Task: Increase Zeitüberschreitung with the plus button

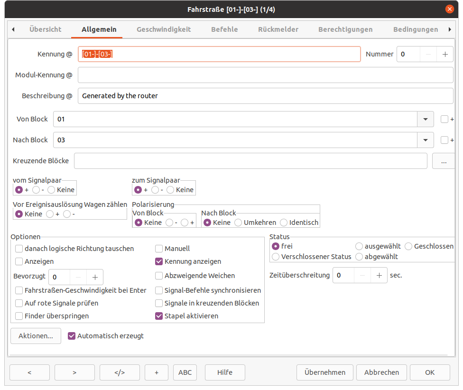Action: click(379, 275)
